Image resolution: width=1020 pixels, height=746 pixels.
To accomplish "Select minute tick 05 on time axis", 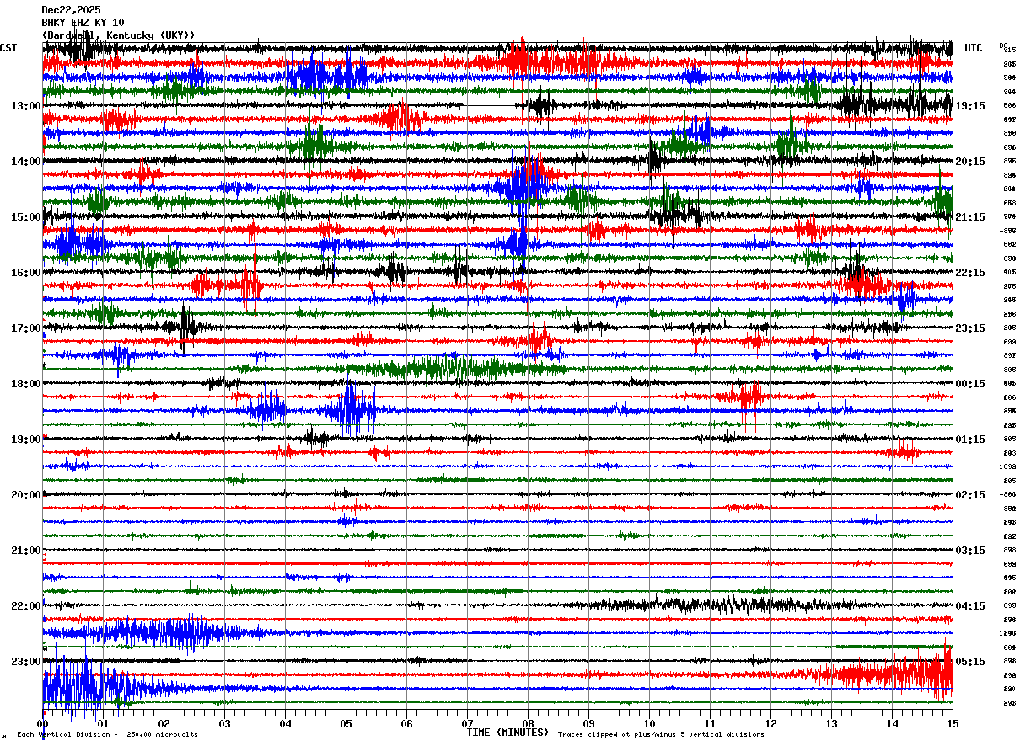I will point(346,723).
